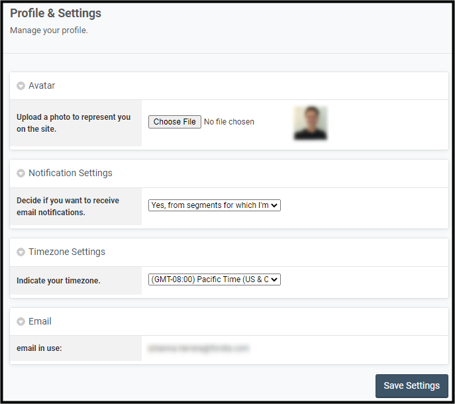Click the Notification Settings heading
Image resolution: width=455 pixels, height=404 pixels.
70,173
